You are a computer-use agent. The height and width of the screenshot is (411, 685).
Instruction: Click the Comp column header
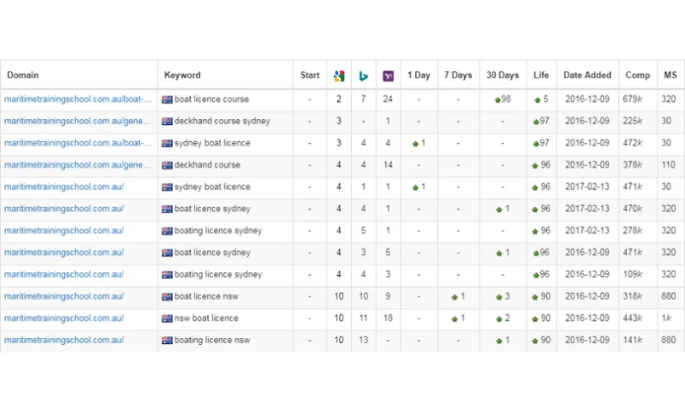[x=637, y=75]
